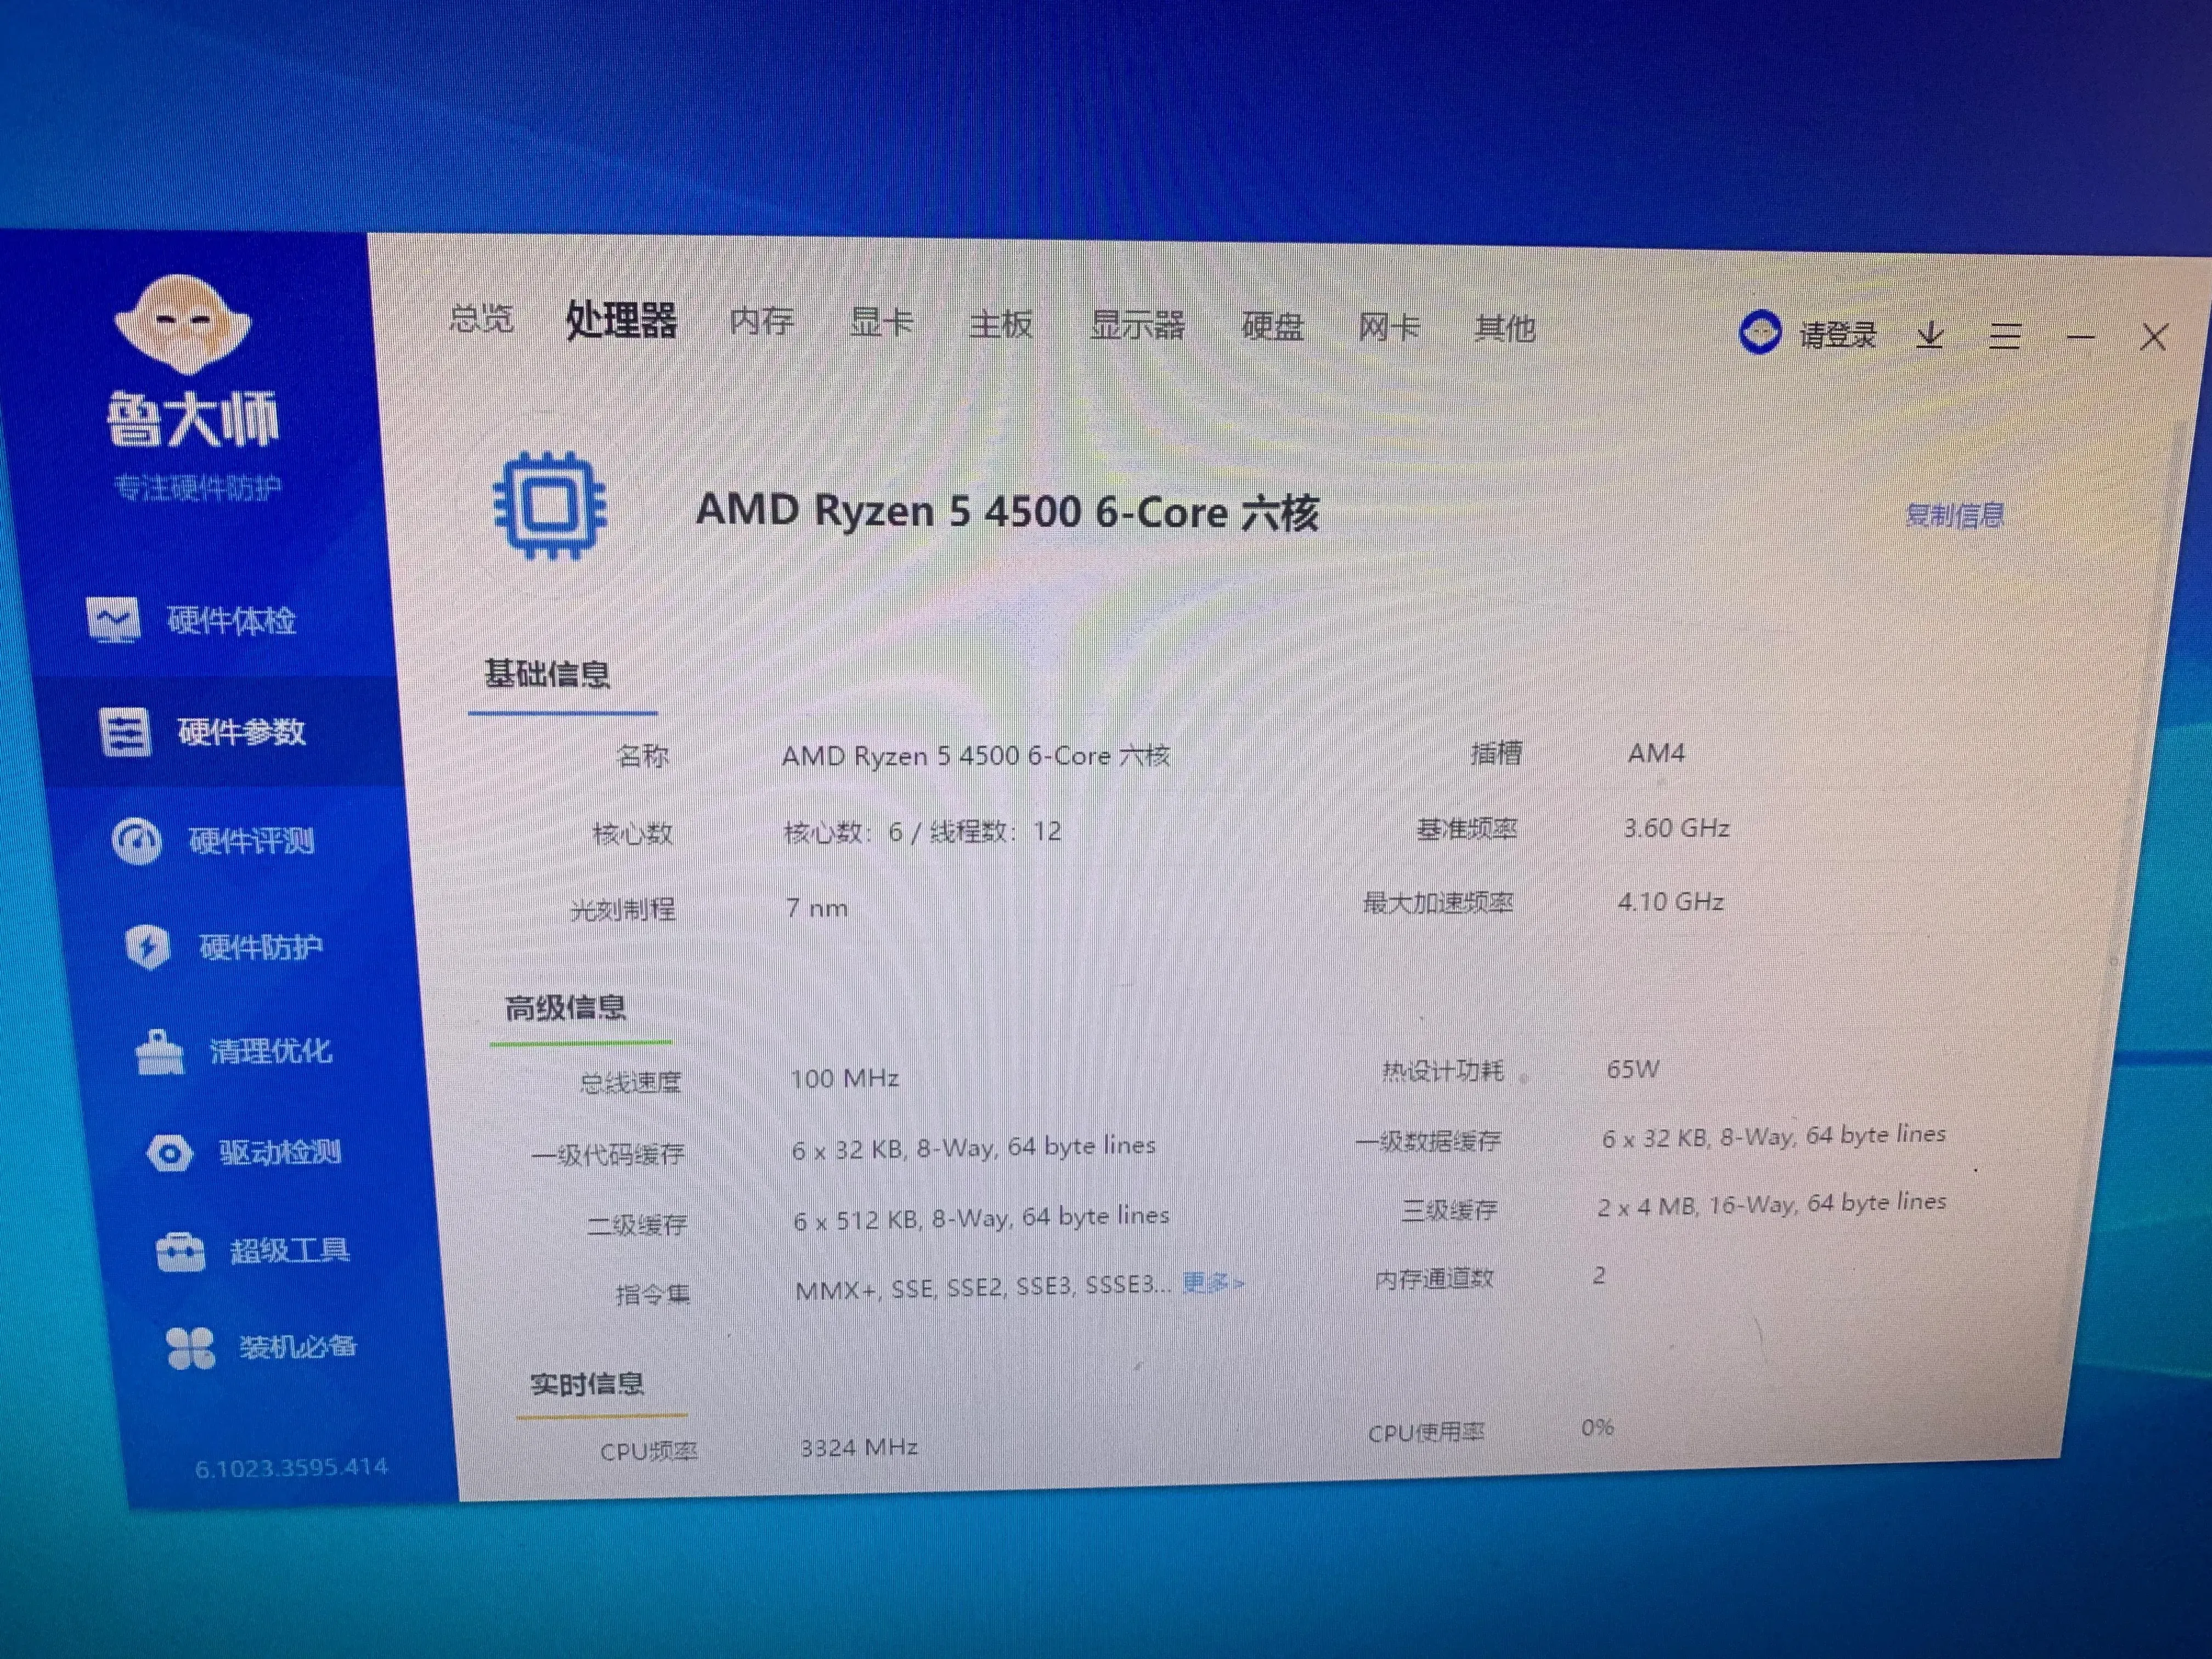Minimize the 鲁大师 window
This screenshot has width=2212, height=1659.
click(x=2081, y=337)
